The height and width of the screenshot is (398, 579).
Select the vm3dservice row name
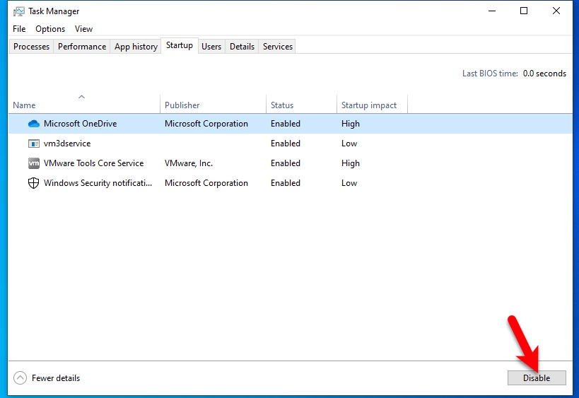click(67, 144)
